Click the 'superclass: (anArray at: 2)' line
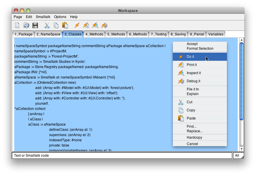This screenshot has width=256, height=175. click(x=70, y=135)
